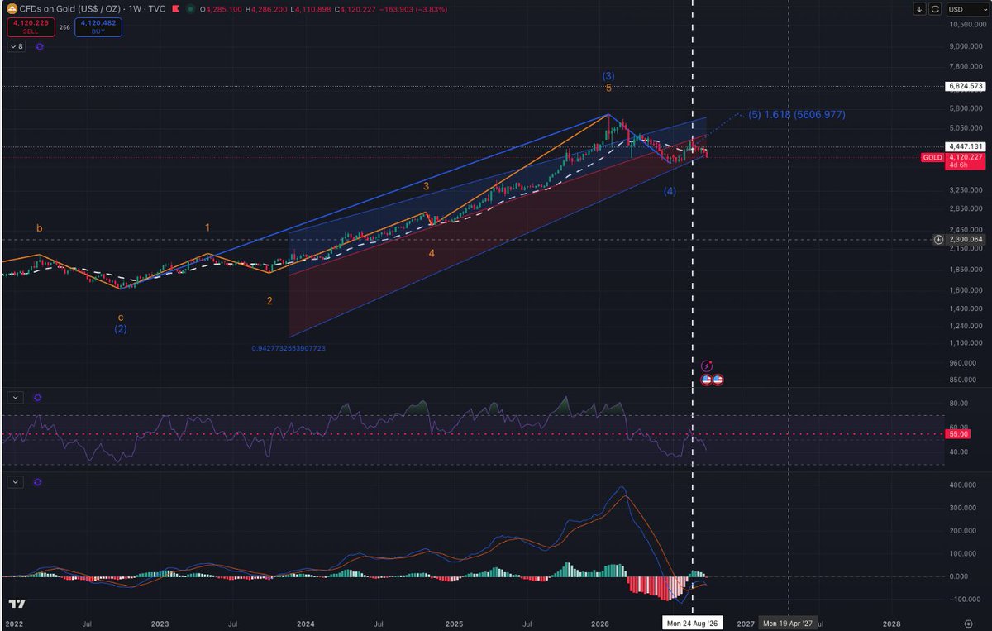The height and width of the screenshot is (631, 992).
Task: Click the blue (3) wave label
Action: tap(608, 76)
